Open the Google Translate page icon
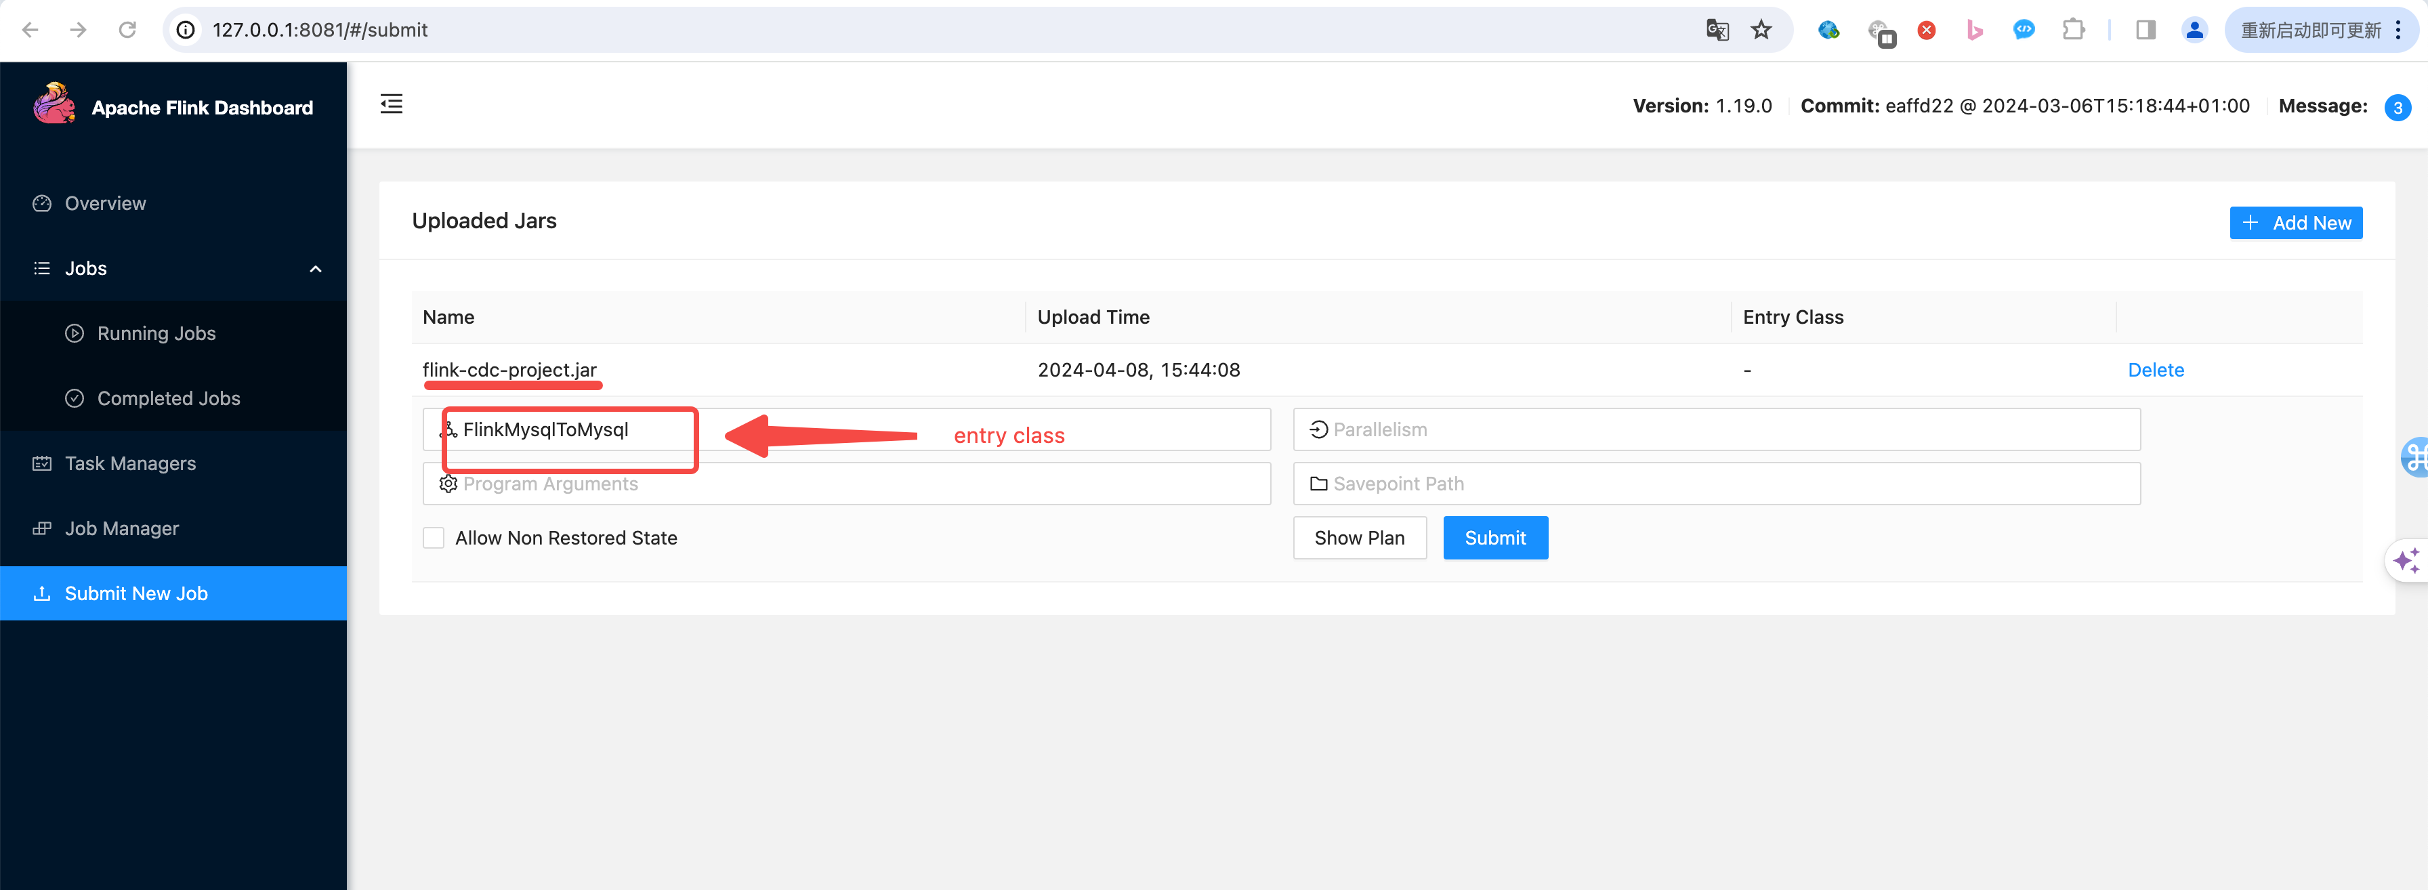Viewport: 2428px width, 890px height. pos(1717,30)
